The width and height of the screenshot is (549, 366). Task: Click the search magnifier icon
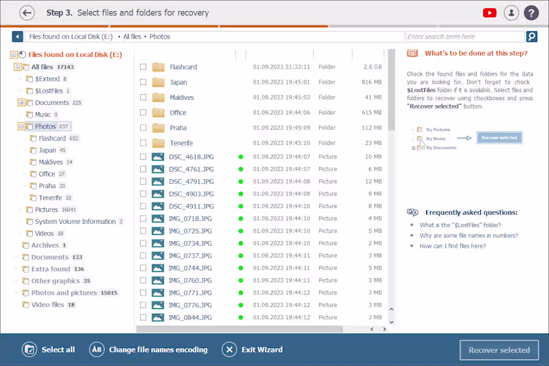click(532, 36)
